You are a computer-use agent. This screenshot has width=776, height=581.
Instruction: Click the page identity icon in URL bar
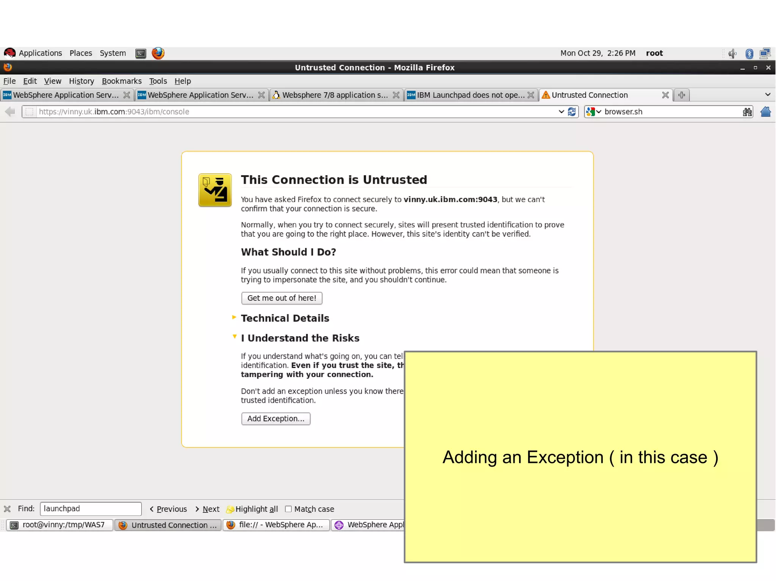click(29, 112)
